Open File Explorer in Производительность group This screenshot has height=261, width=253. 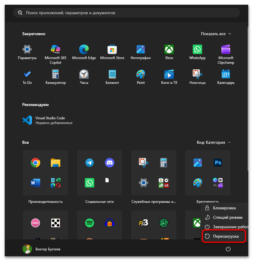[56, 163]
